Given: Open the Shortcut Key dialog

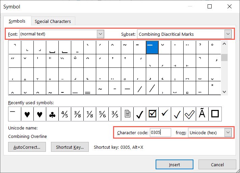Looking at the screenshot, I should [x=70, y=147].
